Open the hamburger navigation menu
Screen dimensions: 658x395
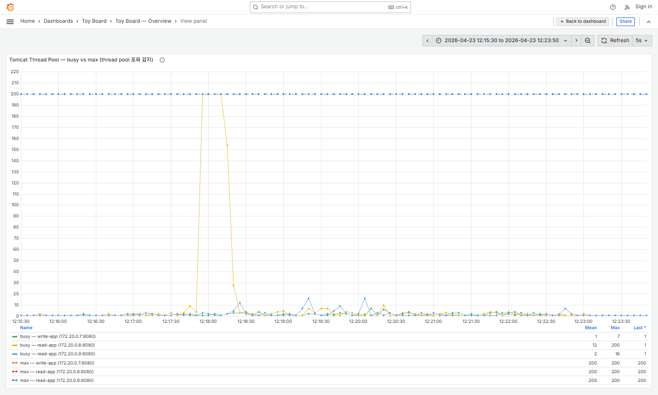[x=10, y=22]
